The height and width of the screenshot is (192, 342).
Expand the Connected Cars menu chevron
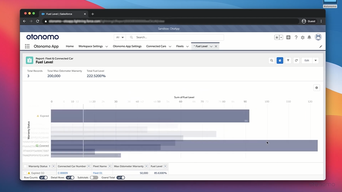pyautogui.click(x=170, y=47)
